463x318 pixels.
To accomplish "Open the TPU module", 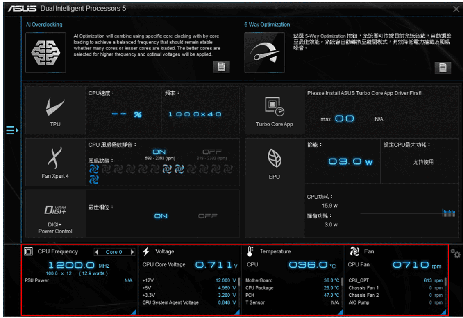I will pyautogui.click(x=55, y=110).
